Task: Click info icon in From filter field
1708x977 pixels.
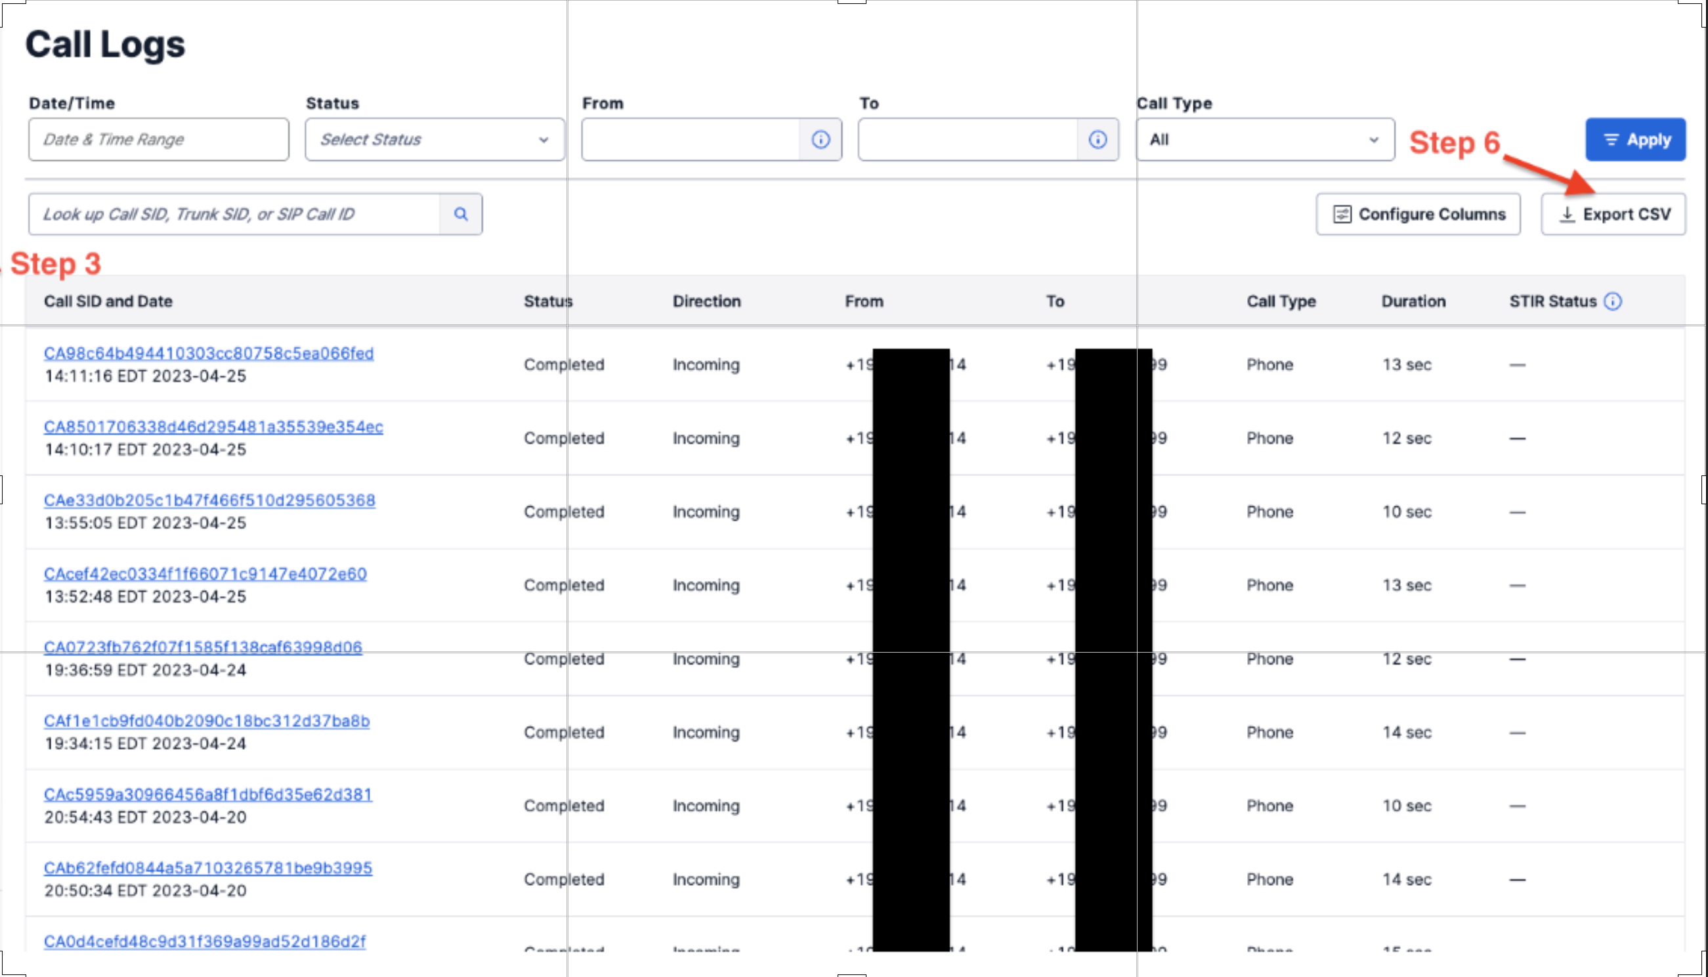Action: click(x=821, y=140)
